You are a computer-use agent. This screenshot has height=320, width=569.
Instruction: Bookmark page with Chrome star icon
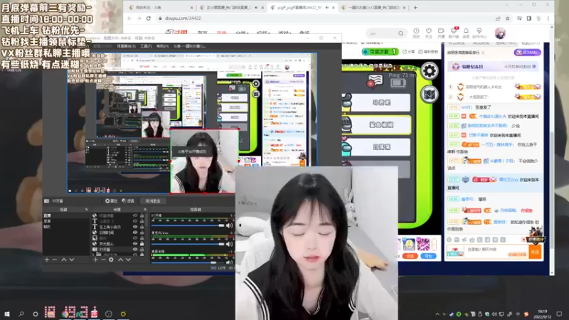coord(508,18)
